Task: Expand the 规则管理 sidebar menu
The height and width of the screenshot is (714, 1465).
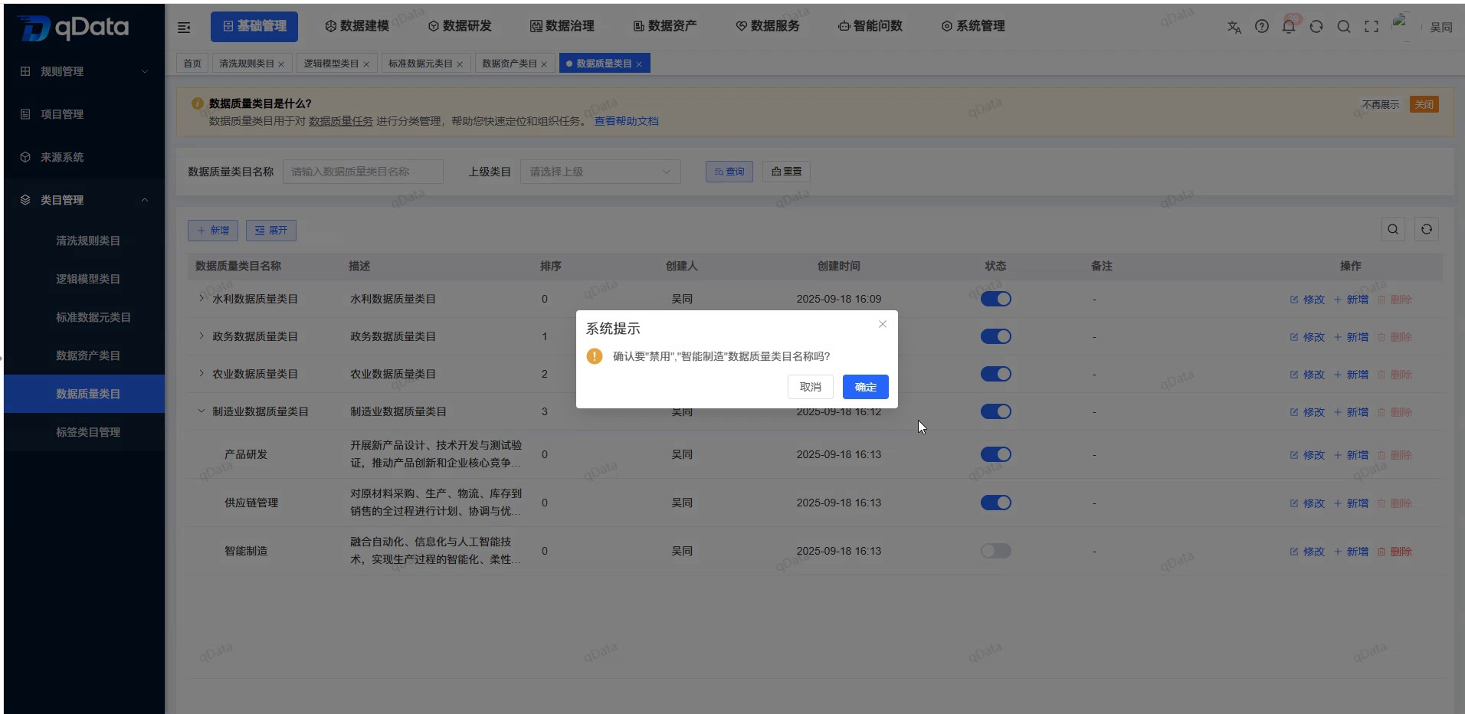Action: [84, 71]
